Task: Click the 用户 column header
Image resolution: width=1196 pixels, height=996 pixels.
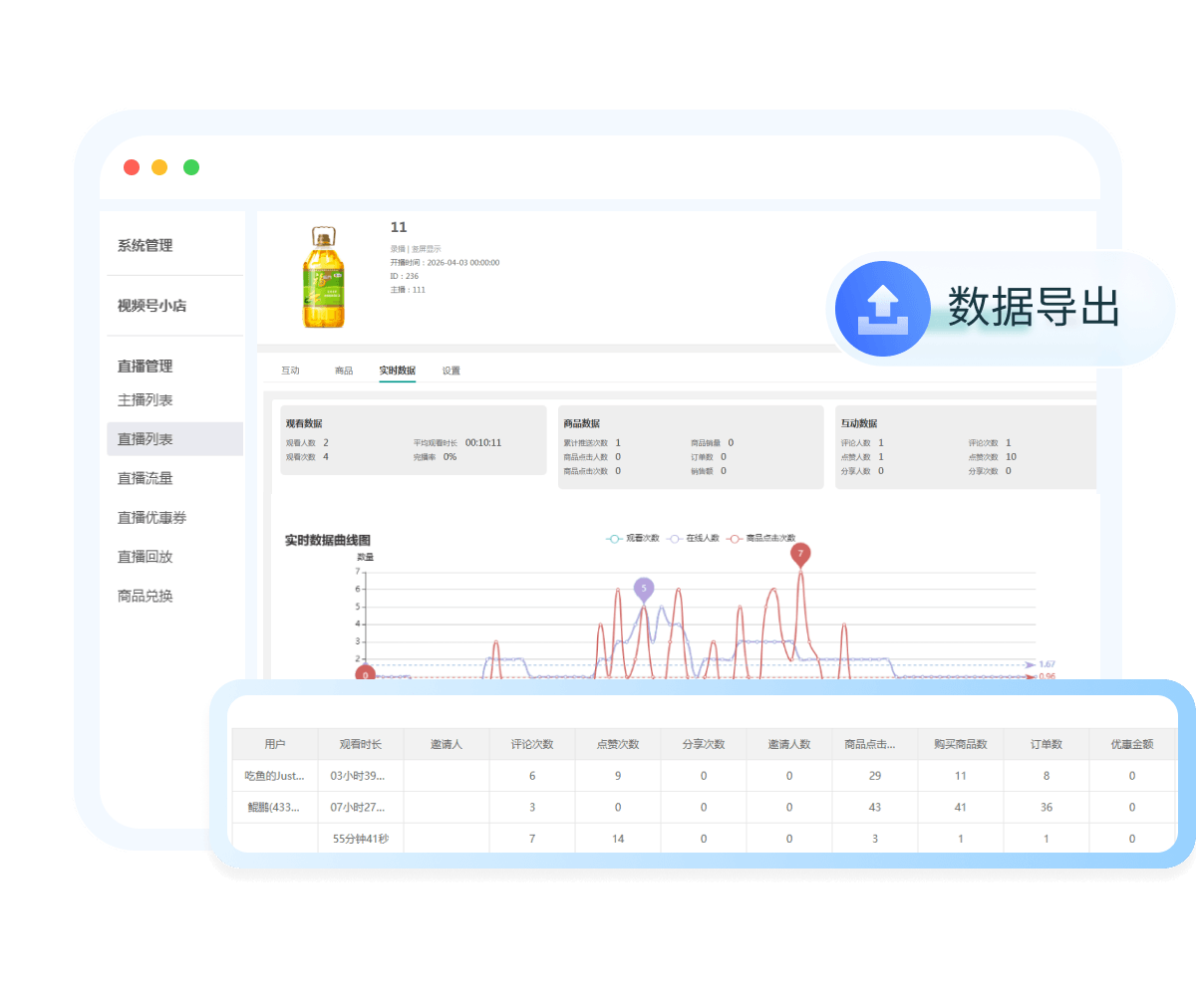Action: click(x=275, y=744)
